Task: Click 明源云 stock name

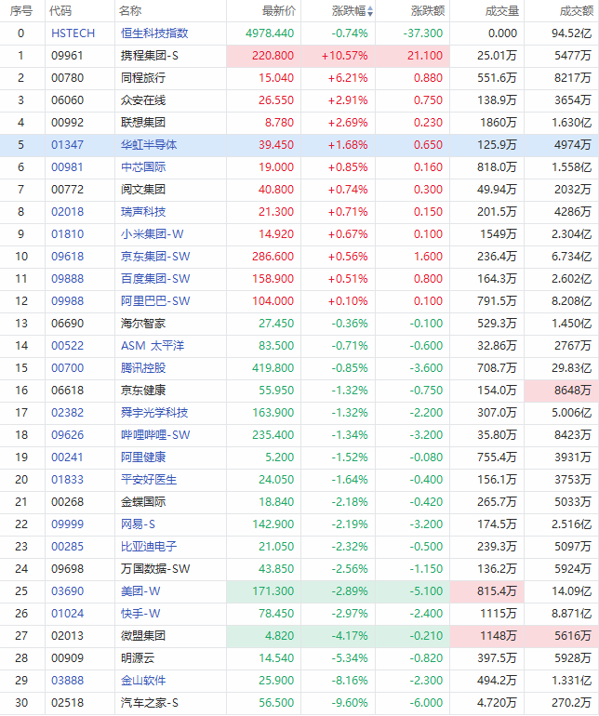Action: tap(138, 658)
